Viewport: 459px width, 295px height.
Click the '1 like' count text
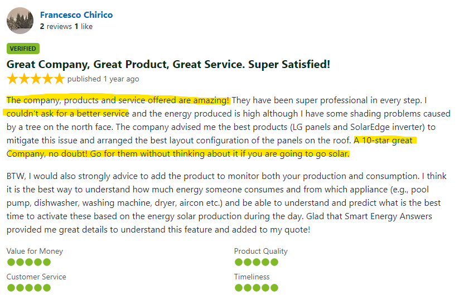84,26
